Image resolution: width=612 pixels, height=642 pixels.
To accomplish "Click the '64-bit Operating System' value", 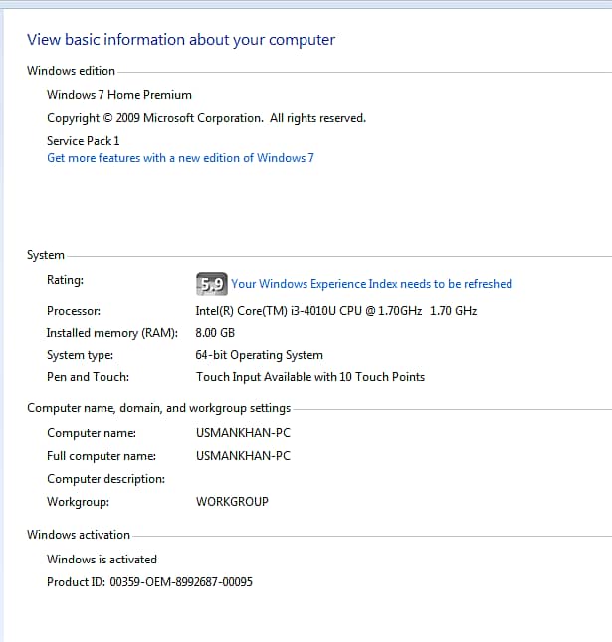I will tap(259, 355).
